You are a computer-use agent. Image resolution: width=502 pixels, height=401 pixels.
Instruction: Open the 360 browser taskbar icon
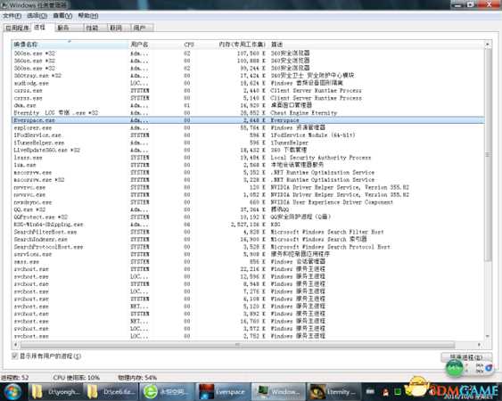click(x=167, y=392)
